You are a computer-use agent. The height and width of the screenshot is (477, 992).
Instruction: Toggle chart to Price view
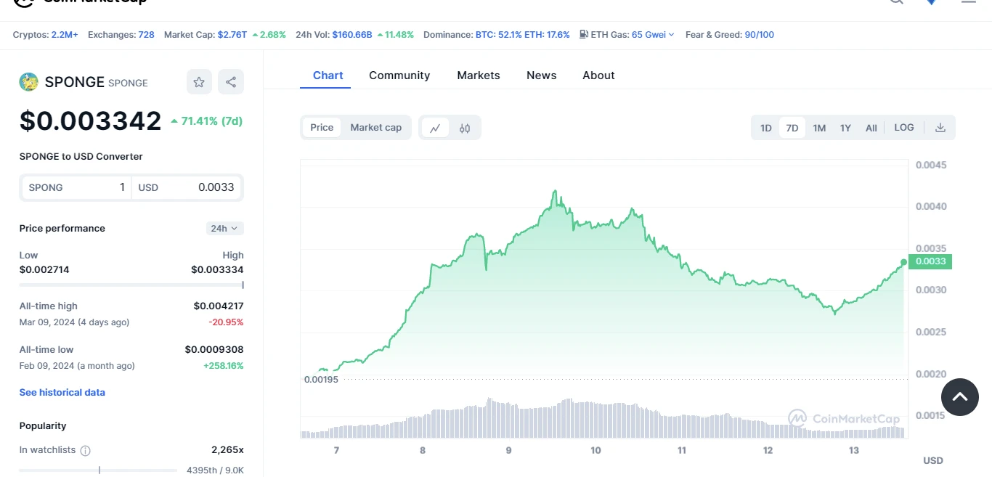tap(322, 128)
